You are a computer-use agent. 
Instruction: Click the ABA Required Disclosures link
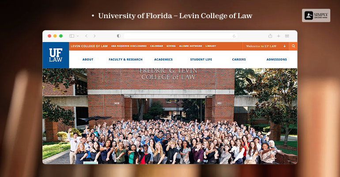coord(129,46)
